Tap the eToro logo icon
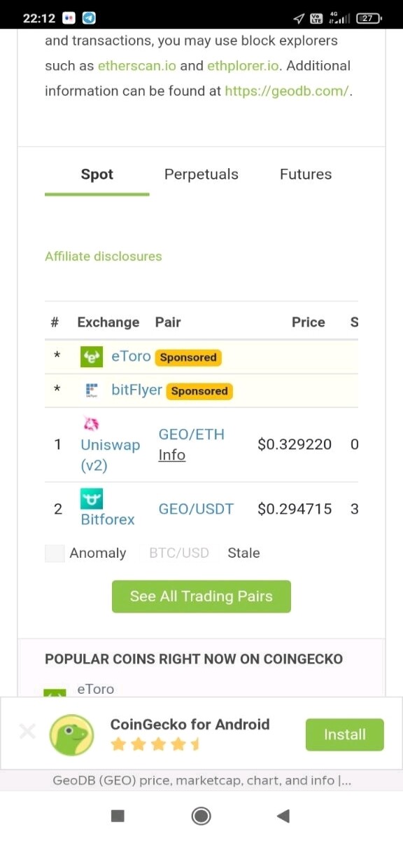This screenshot has height=841, width=403. pos(92,357)
